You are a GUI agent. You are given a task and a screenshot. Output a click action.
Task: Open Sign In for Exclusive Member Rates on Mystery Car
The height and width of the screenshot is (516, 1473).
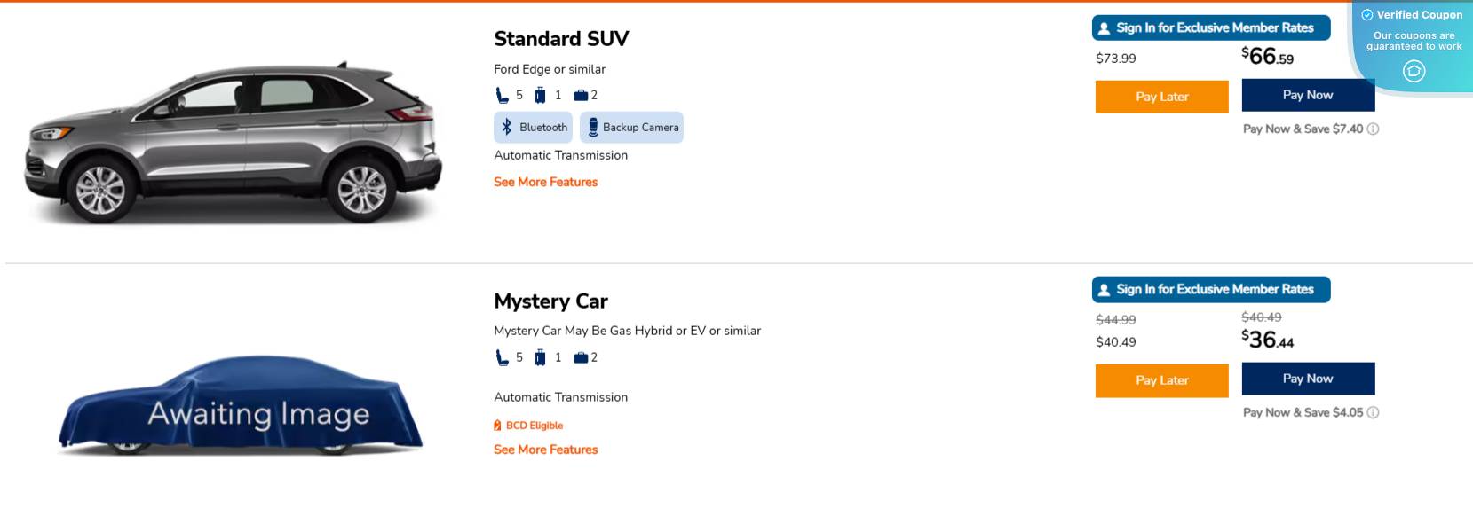[1211, 289]
